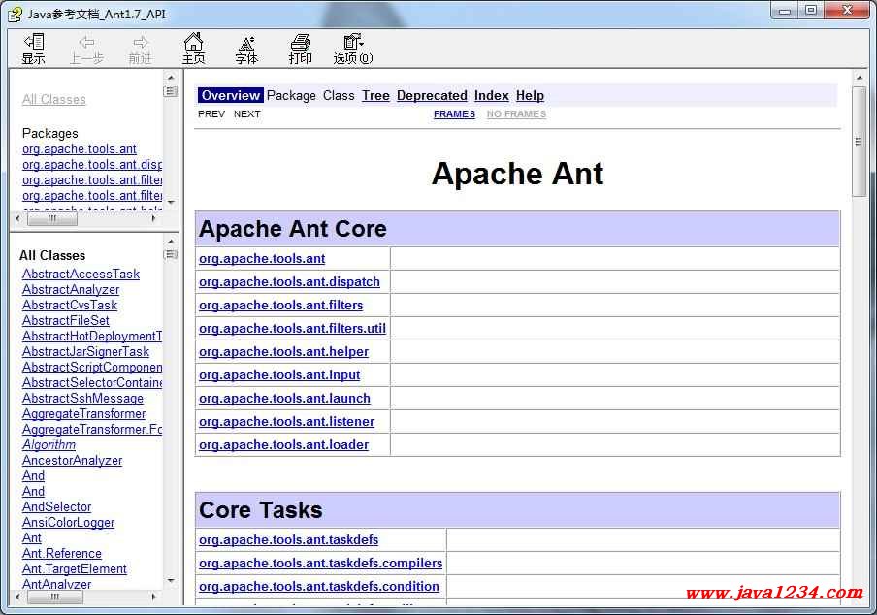Image resolution: width=877 pixels, height=615 pixels.
Task: Open the Ant.TargetElement class link
Action: (75, 569)
